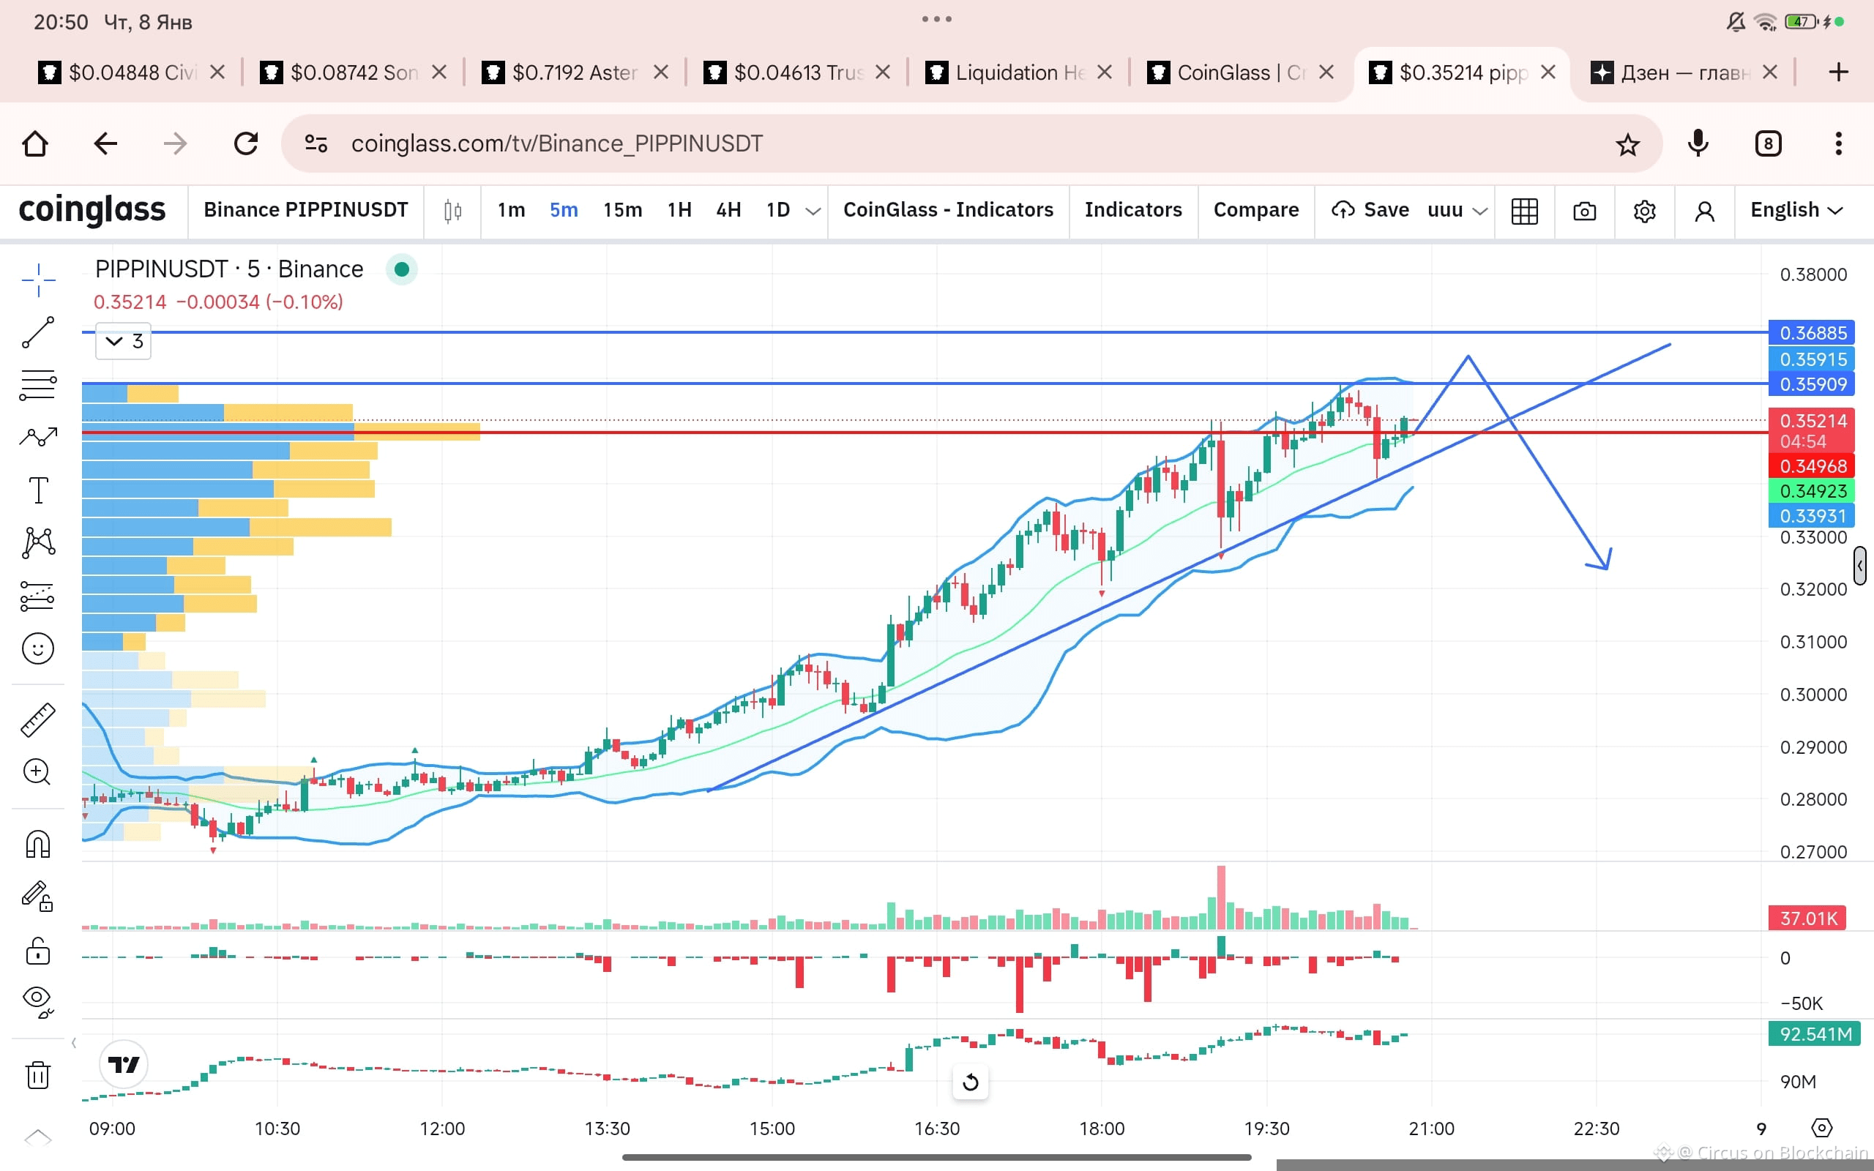
Task: Open the TradingView logo link
Action: pyautogui.click(x=124, y=1064)
